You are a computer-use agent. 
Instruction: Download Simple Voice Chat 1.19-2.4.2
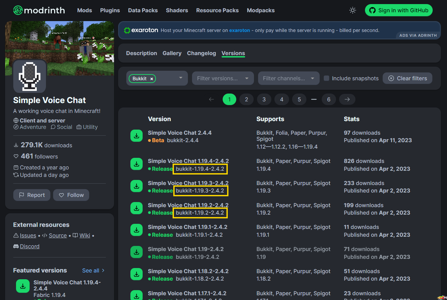tap(137, 252)
